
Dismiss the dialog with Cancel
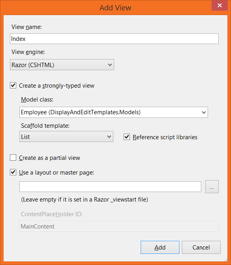tap(201, 247)
